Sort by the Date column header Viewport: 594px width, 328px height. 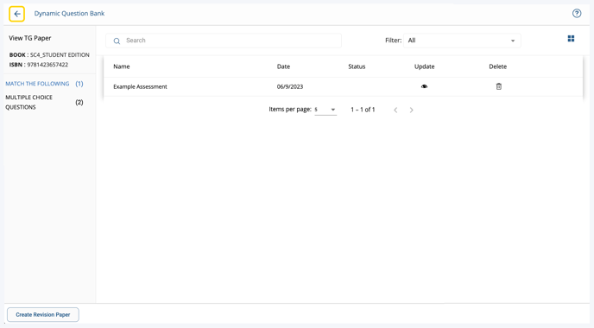pyautogui.click(x=283, y=66)
